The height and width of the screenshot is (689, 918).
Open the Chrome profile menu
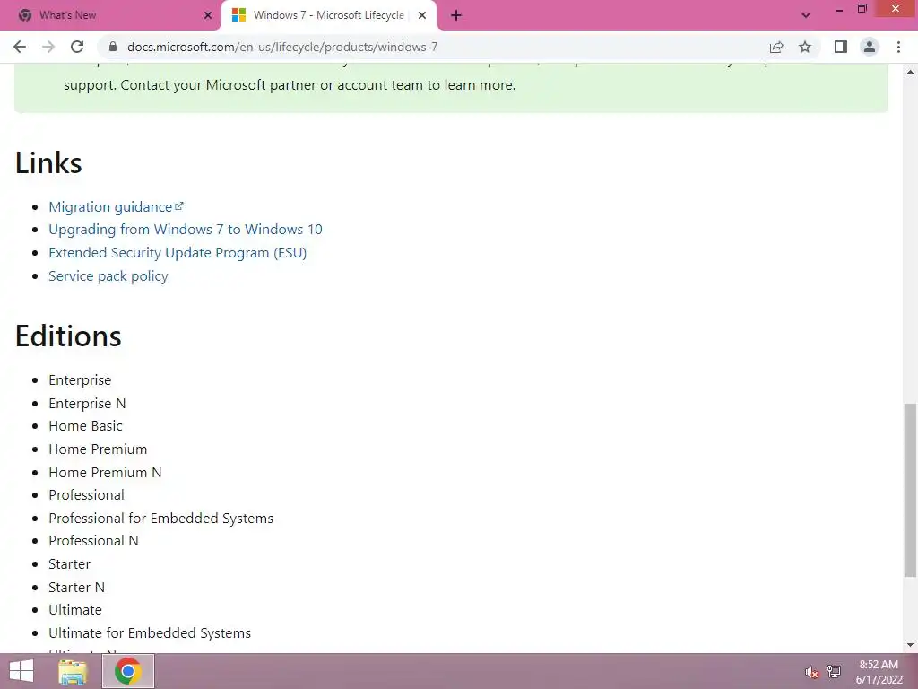coord(870,47)
